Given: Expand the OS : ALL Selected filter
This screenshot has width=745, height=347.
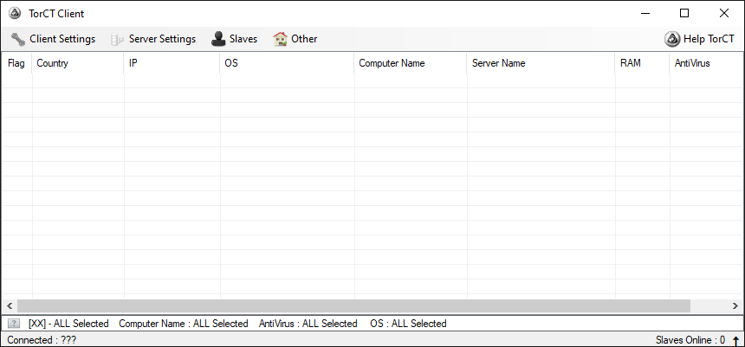Looking at the screenshot, I should (408, 324).
